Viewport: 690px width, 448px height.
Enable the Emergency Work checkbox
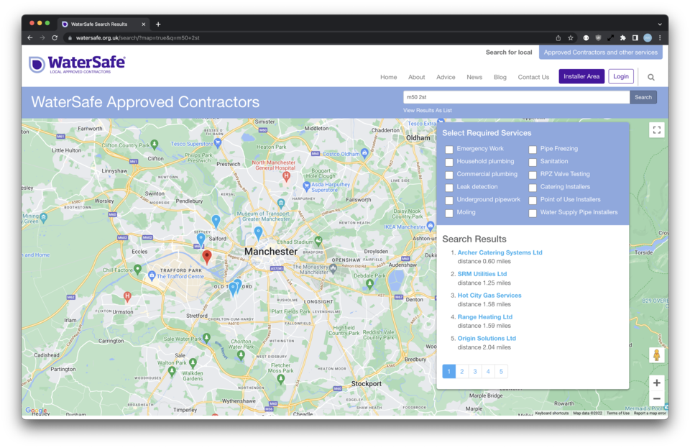coord(449,150)
